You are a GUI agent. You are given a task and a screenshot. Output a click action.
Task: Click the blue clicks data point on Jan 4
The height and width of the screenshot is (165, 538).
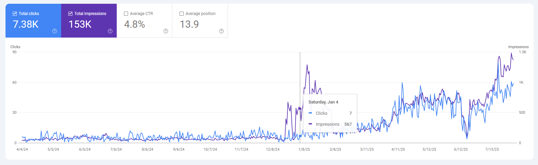(300, 136)
